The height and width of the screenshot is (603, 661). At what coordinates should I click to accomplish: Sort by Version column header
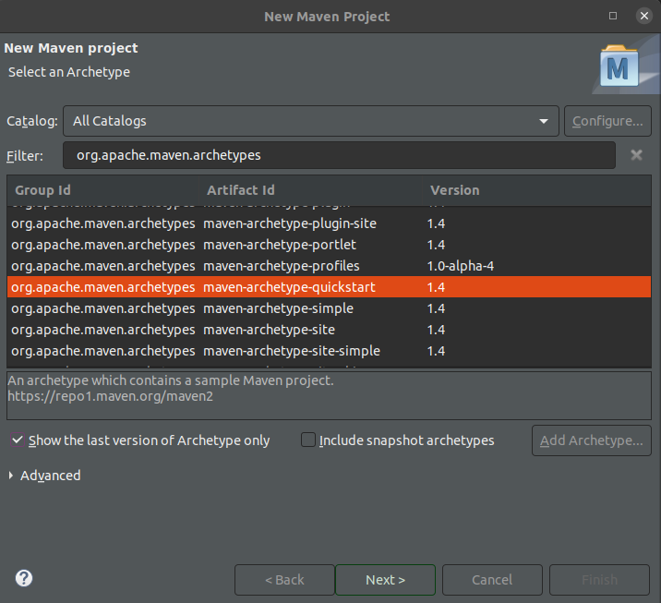pyautogui.click(x=536, y=190)
